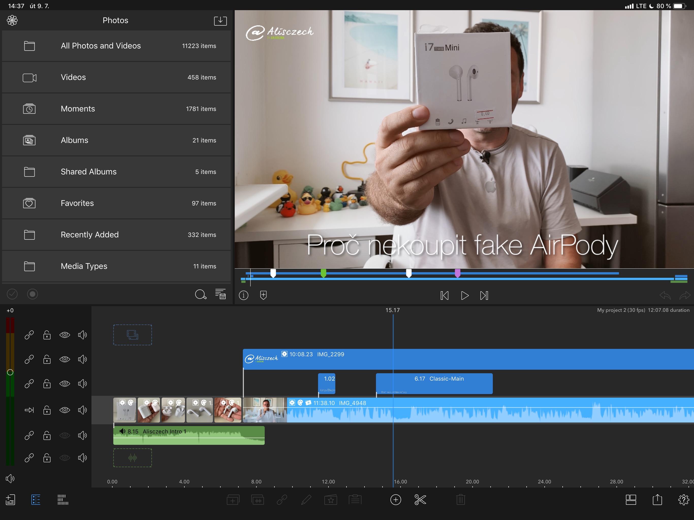Delete clip with the trash icon
Screen dimensions: 694x520
pyautogui.click(x=461, y=500)
